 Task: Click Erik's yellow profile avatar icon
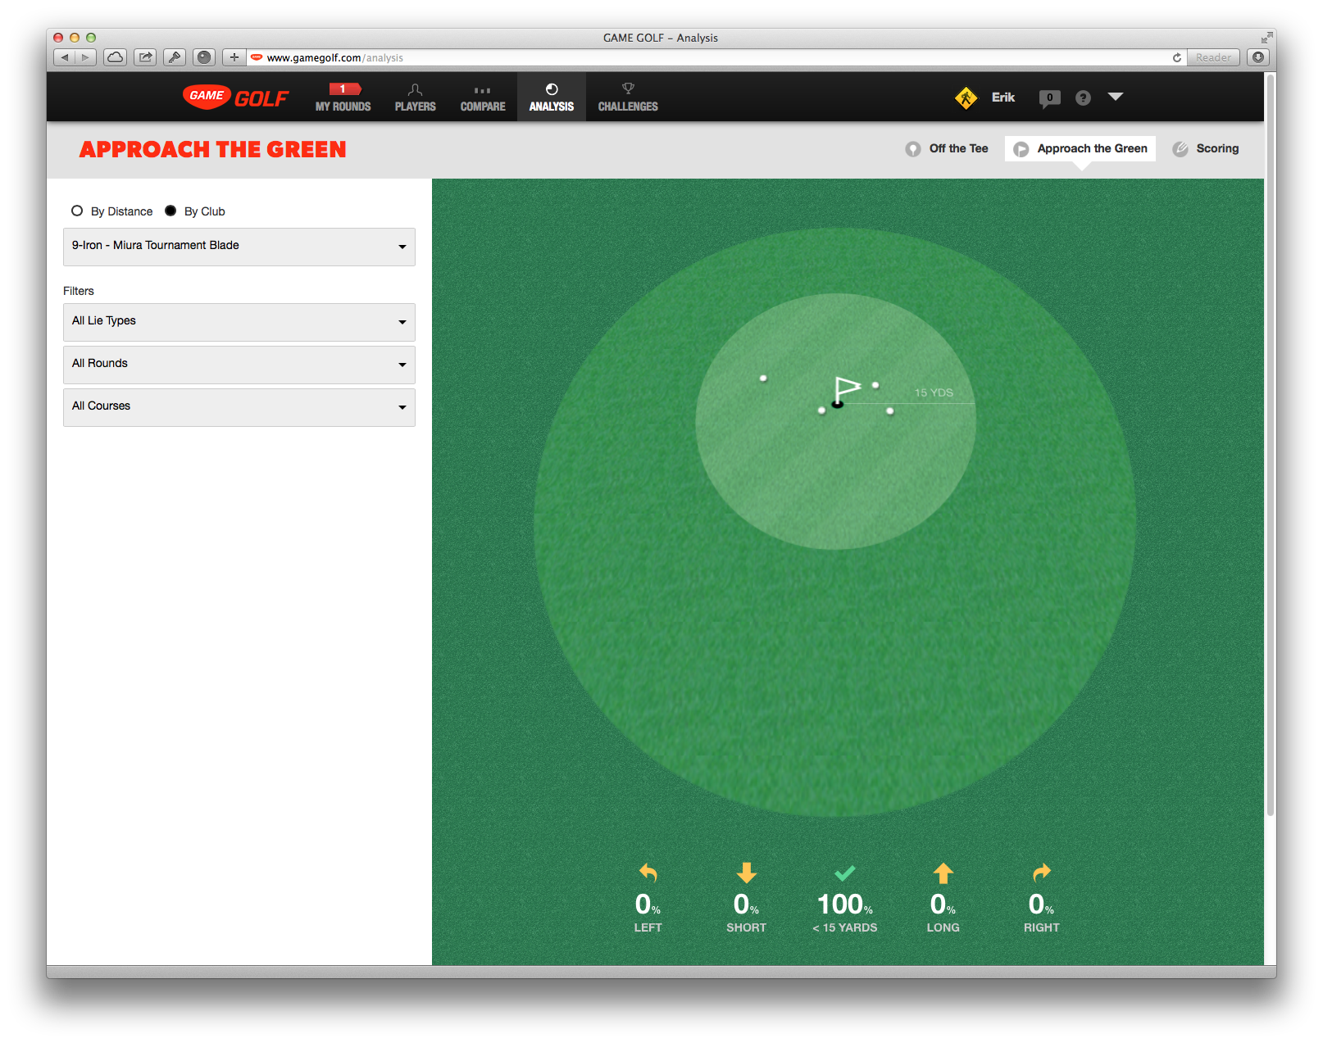coord(966,97)
